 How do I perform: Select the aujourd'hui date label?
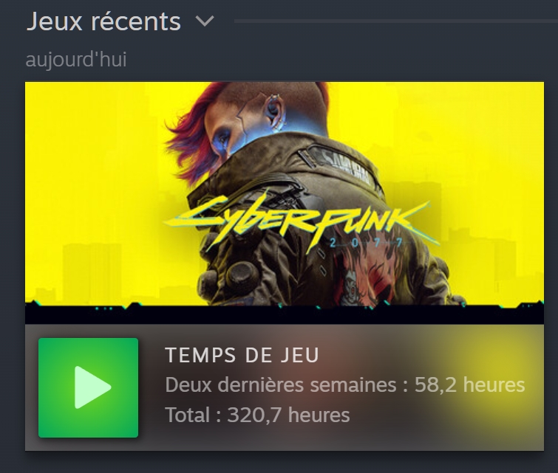[x=76, y=59]
